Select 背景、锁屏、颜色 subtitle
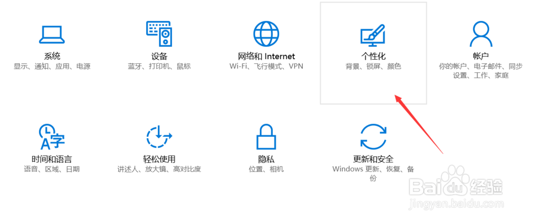The width and height of the screenshot is (533, 222). click(x=373, y=66)
